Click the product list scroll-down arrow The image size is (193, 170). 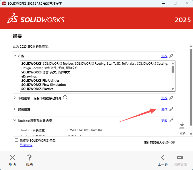(173, 89)
